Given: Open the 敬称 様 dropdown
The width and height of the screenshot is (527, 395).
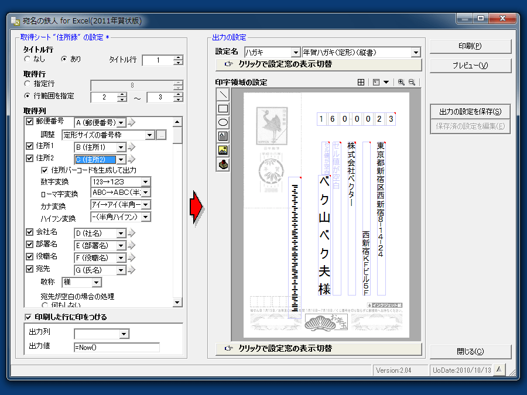Looking at the screenshot, I should coord(97,282).
